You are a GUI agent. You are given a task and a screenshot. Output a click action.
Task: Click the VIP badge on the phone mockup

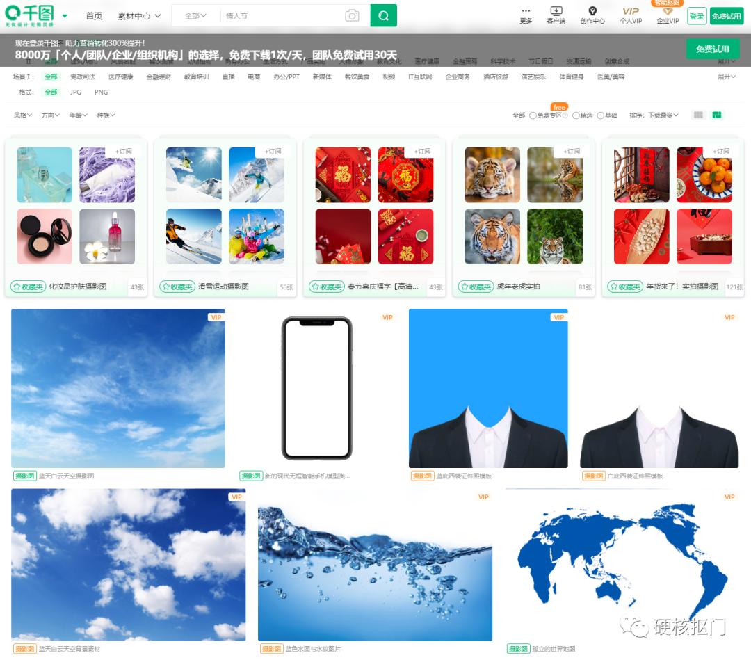pos(387,318)
